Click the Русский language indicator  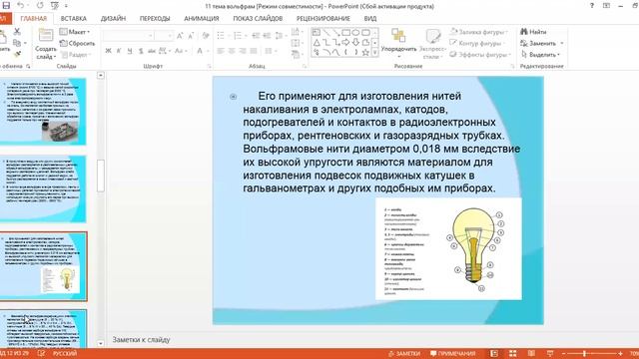(x=64, y=353)
